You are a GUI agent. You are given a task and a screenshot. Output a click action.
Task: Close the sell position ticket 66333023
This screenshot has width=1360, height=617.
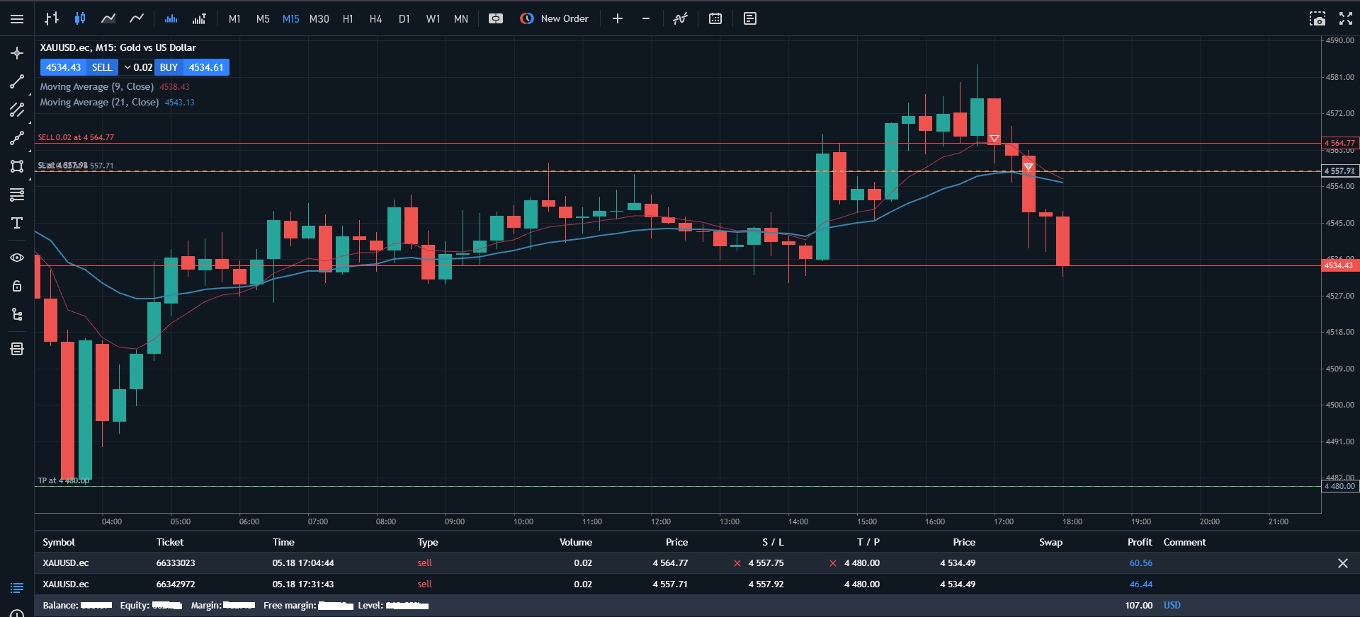[x=1342, y=563]
